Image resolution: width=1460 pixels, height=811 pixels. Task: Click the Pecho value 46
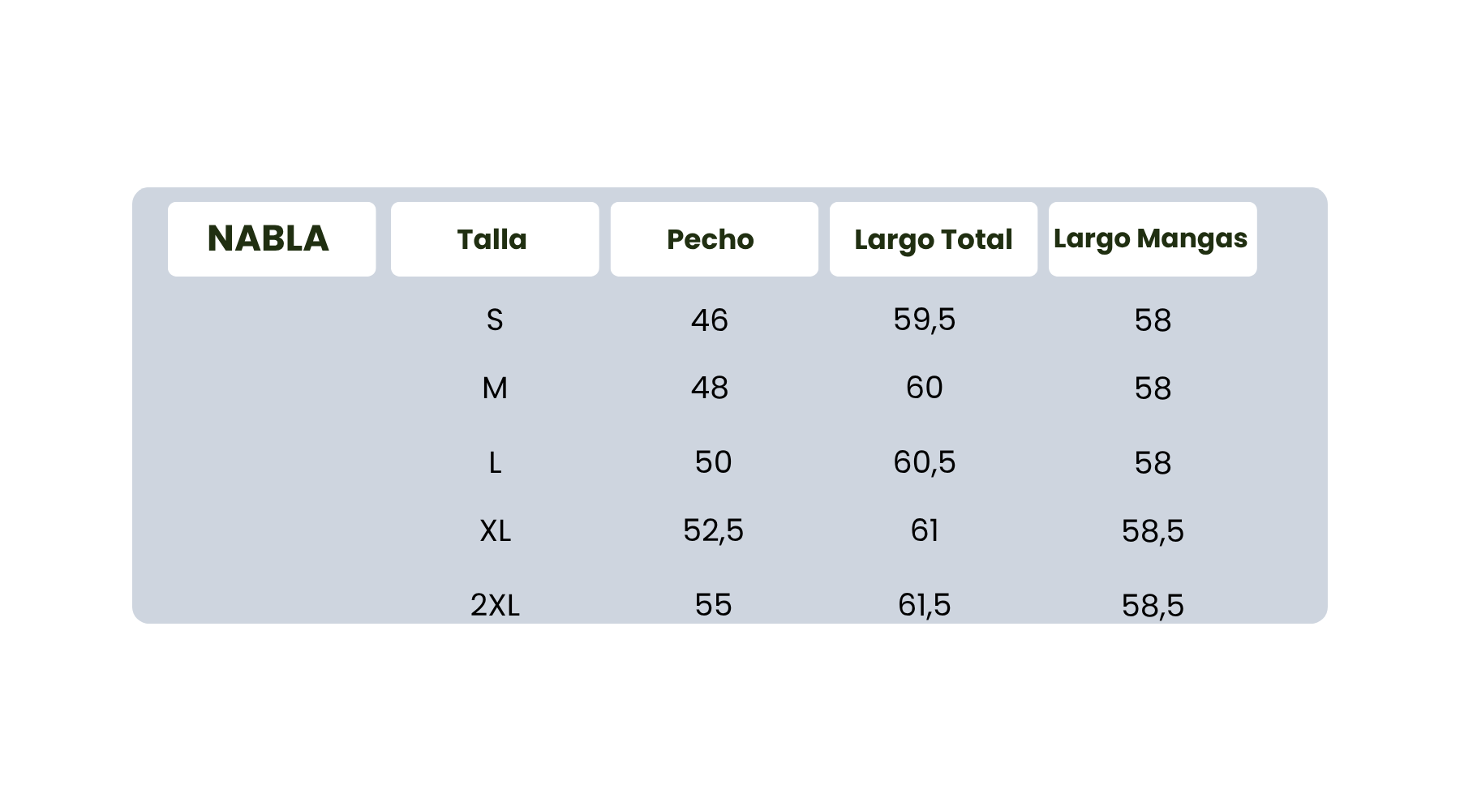(x=710, y=320)
